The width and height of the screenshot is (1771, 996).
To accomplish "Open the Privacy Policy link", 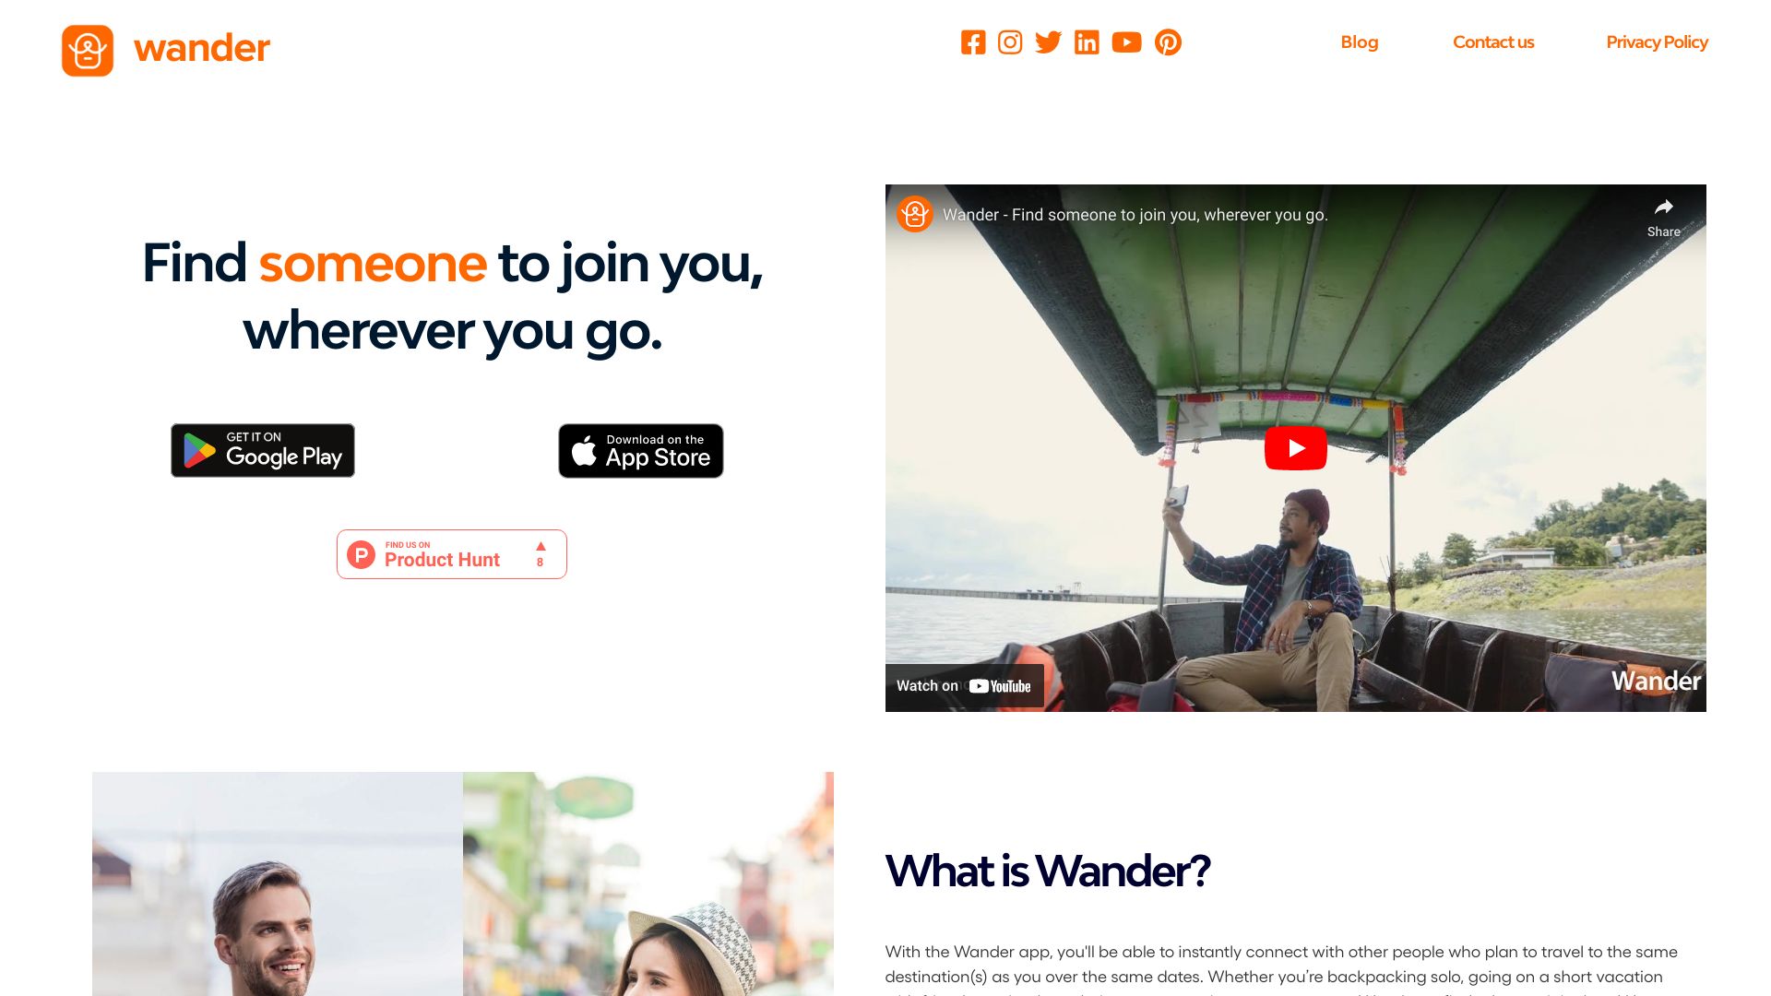I will click(1657, 41).
